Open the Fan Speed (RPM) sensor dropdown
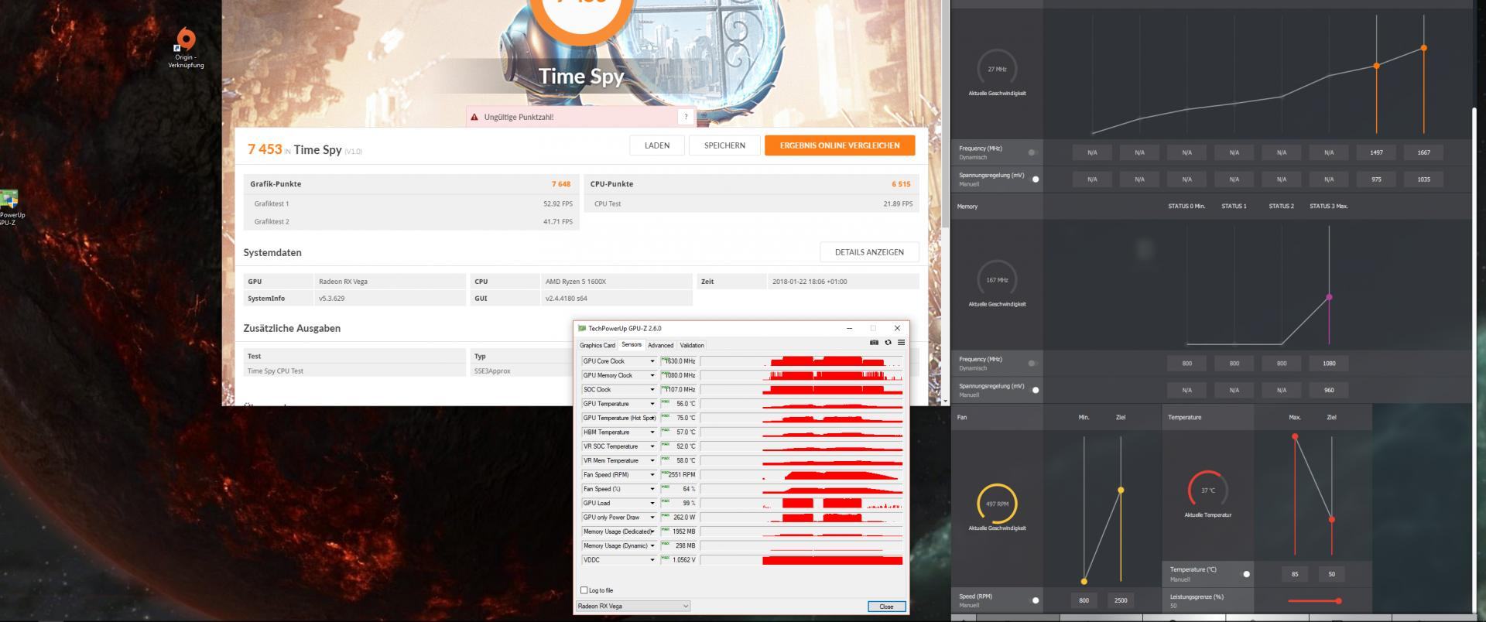 (652, 474)
